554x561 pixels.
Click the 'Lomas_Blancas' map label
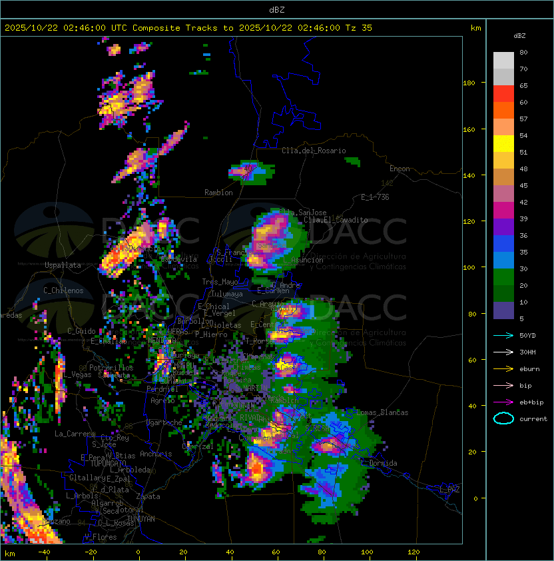click(x=382, y=412)
